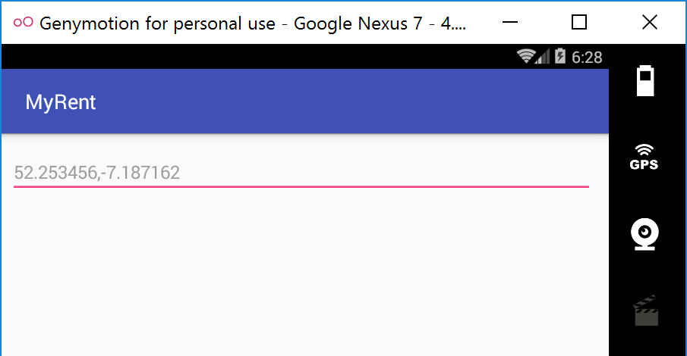This screenshot has width=687, height=356.
Task: Minimize the Genymotion window
Action: coord(509,23)
